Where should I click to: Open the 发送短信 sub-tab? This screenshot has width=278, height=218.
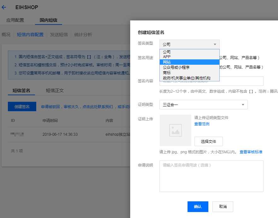click(59, 35)
